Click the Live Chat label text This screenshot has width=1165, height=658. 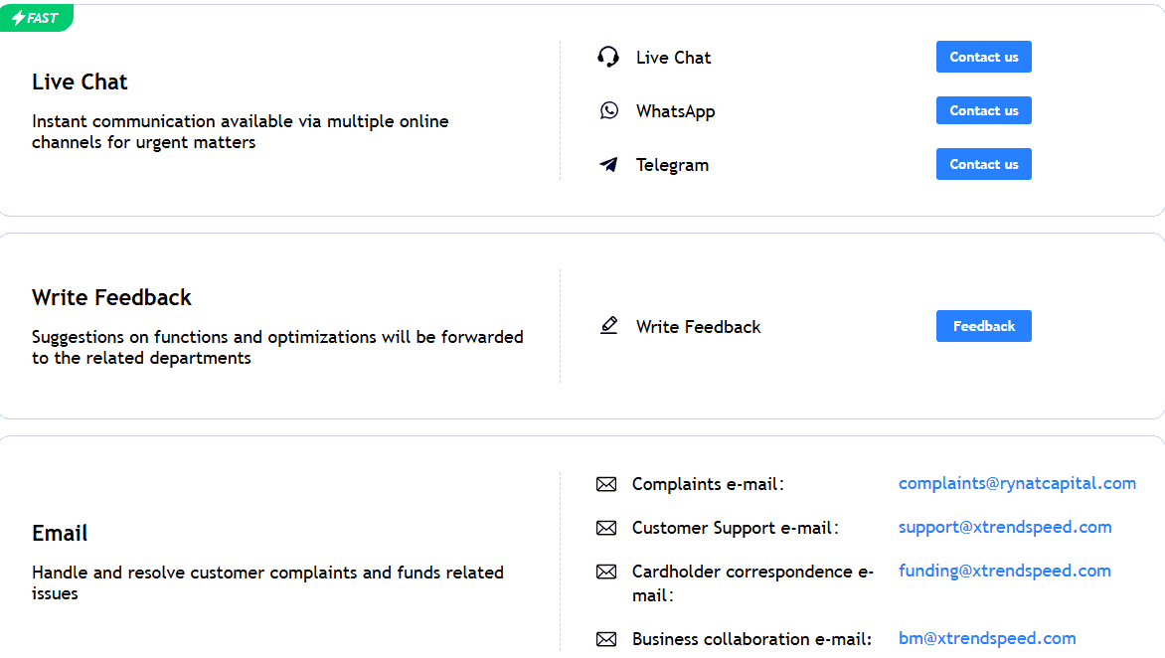point(673,57)
